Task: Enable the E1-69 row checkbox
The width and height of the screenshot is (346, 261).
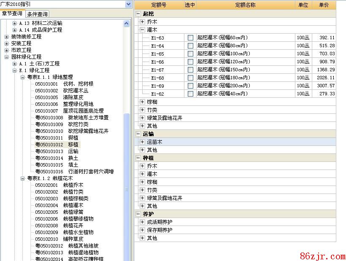Action: coord(190,86)
